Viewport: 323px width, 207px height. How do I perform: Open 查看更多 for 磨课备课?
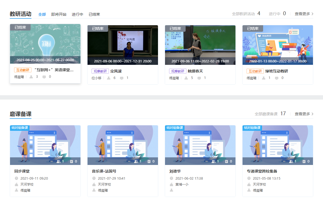302,114
